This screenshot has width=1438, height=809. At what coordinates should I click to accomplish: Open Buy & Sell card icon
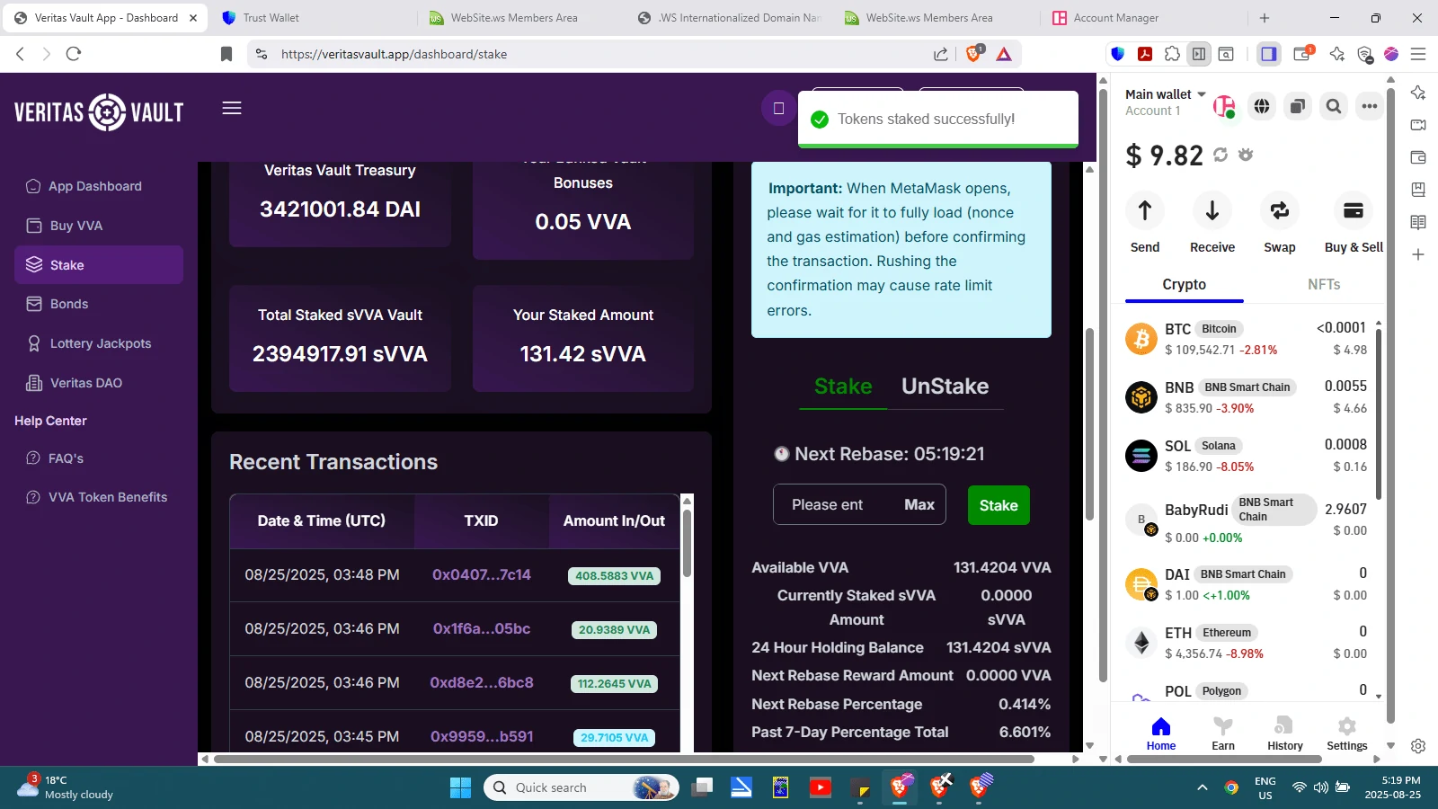(x=1353, y=211)
